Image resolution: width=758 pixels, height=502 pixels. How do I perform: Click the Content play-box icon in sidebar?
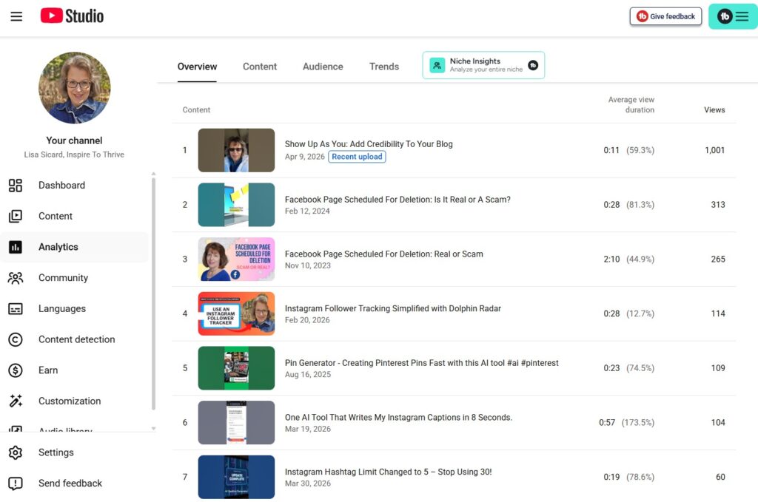pyautogui.click(x=16, y=216)
